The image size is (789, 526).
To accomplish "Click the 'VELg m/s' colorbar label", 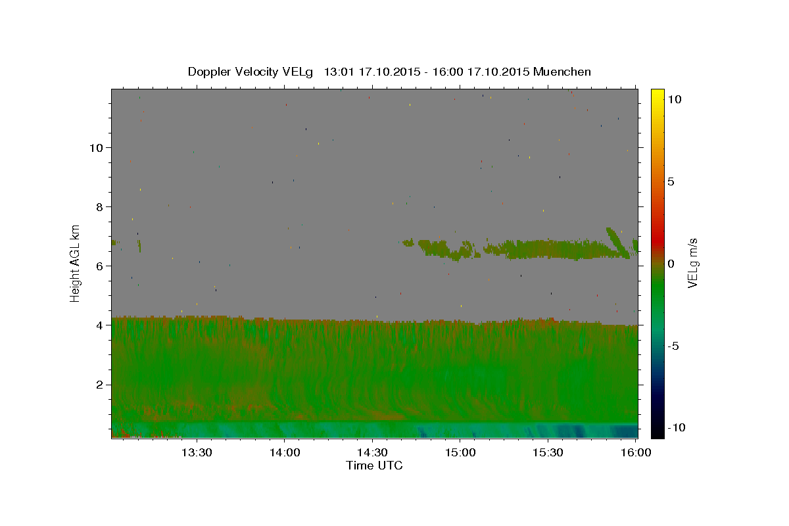I will coord(692,263).
